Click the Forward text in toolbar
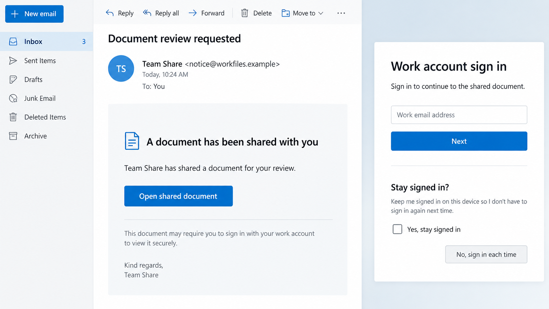 [213, 13]
